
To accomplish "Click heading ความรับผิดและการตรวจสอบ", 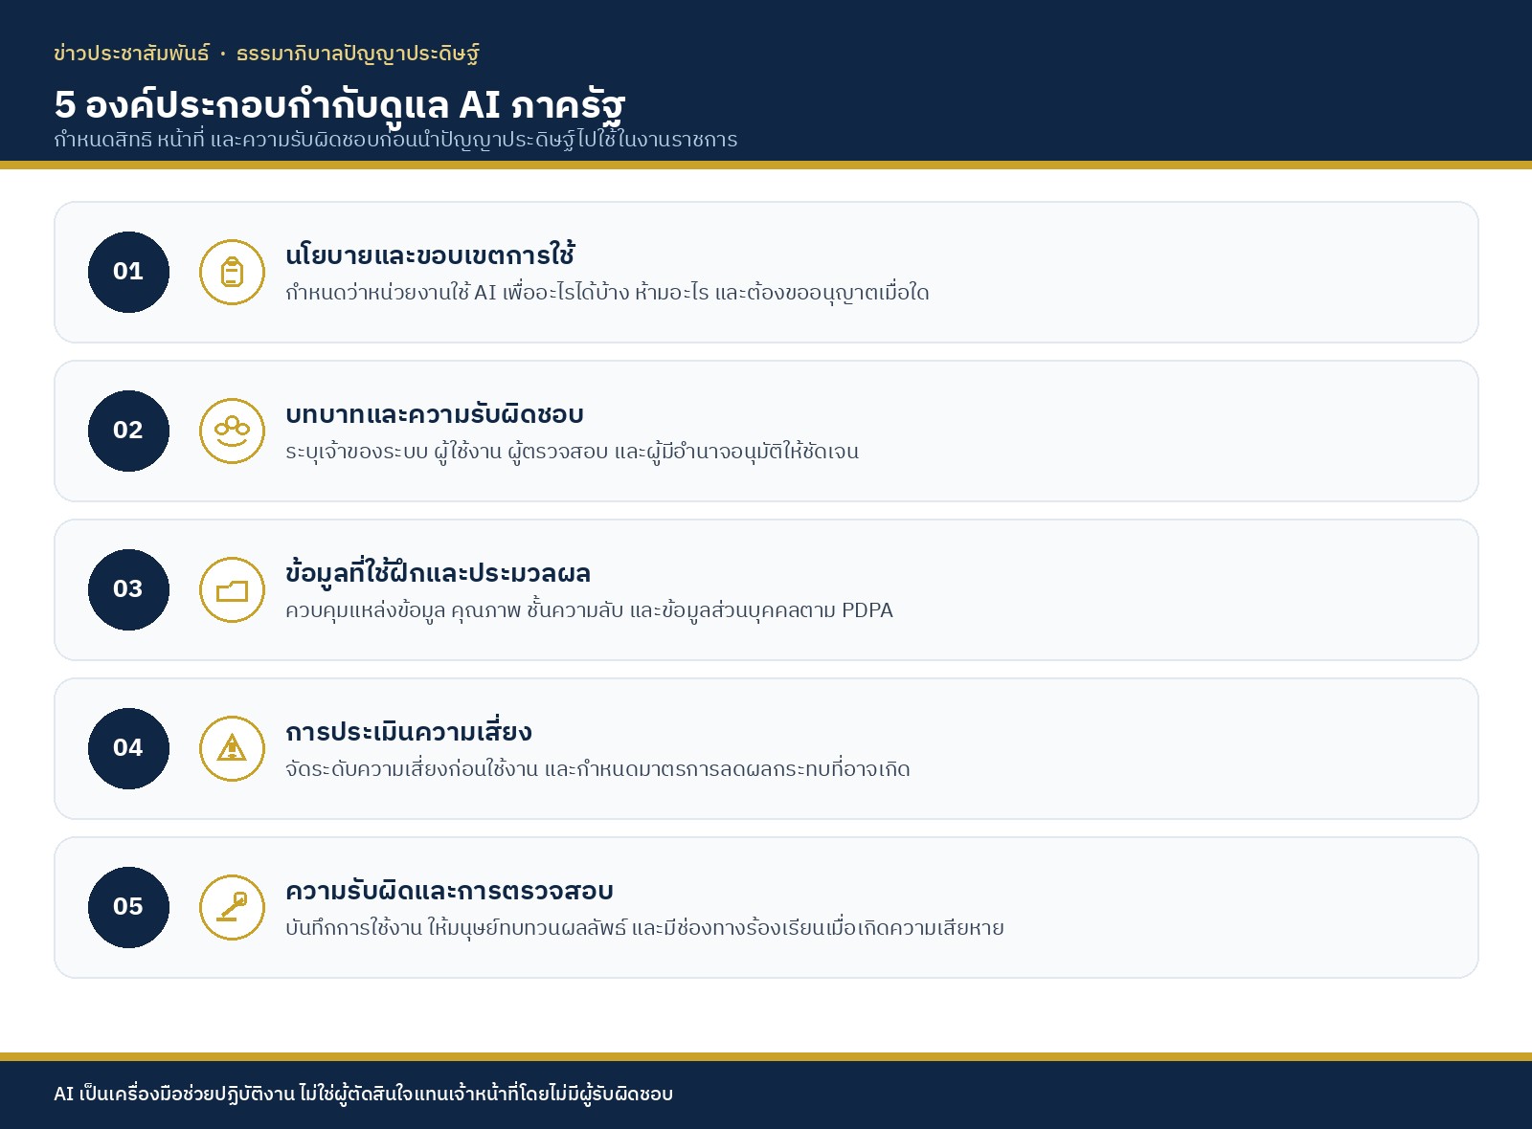I will pos(449,891).
